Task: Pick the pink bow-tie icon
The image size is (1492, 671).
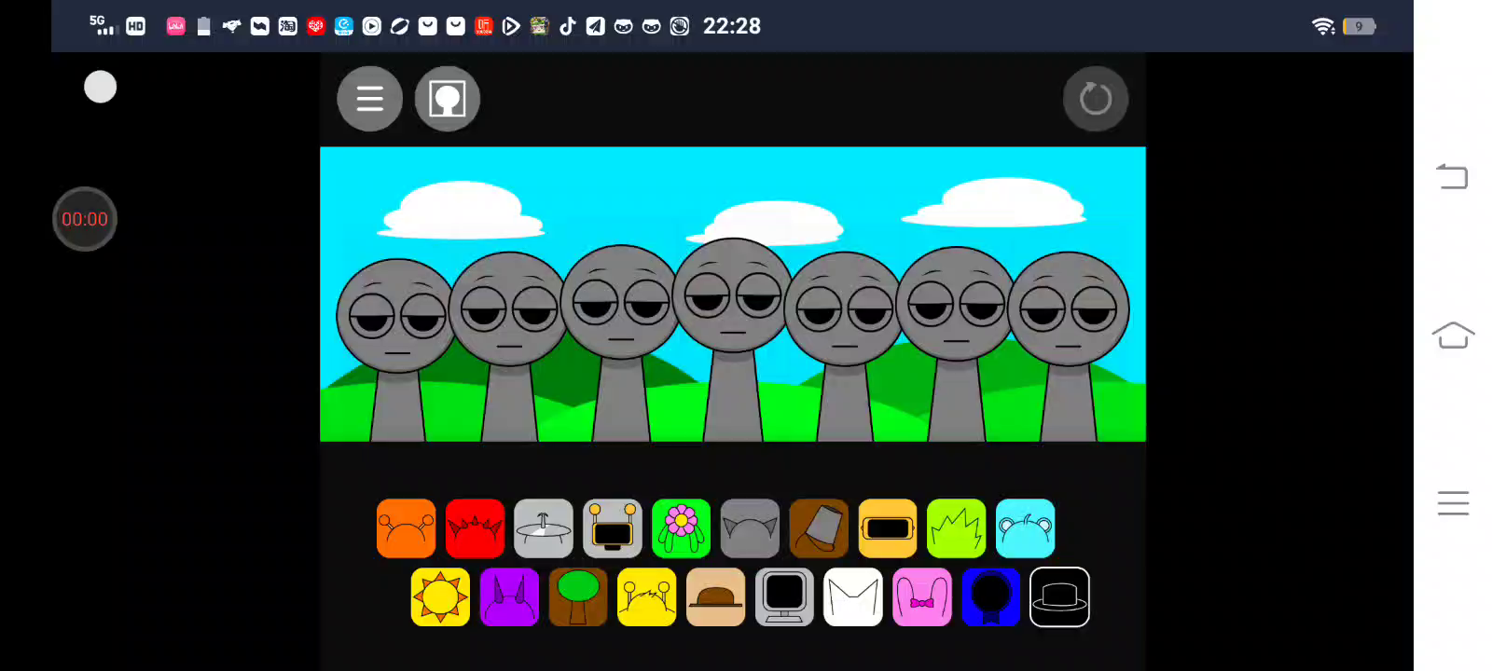Action: [x=922, y=597]
